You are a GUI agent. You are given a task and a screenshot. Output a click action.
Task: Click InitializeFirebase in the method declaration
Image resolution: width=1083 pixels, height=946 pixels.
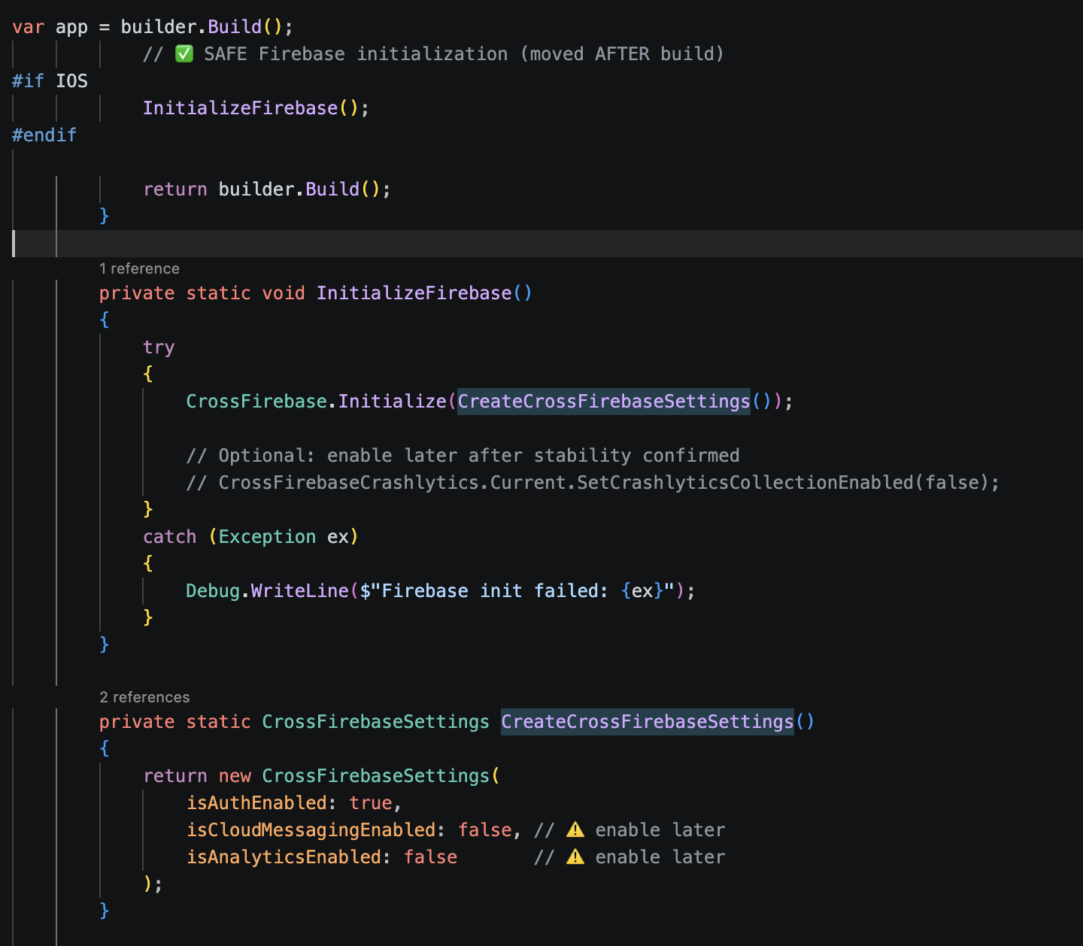pos(414,293)
